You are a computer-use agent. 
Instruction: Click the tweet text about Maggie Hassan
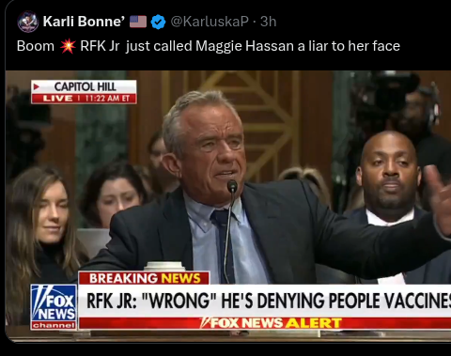[x=209, y=46]
